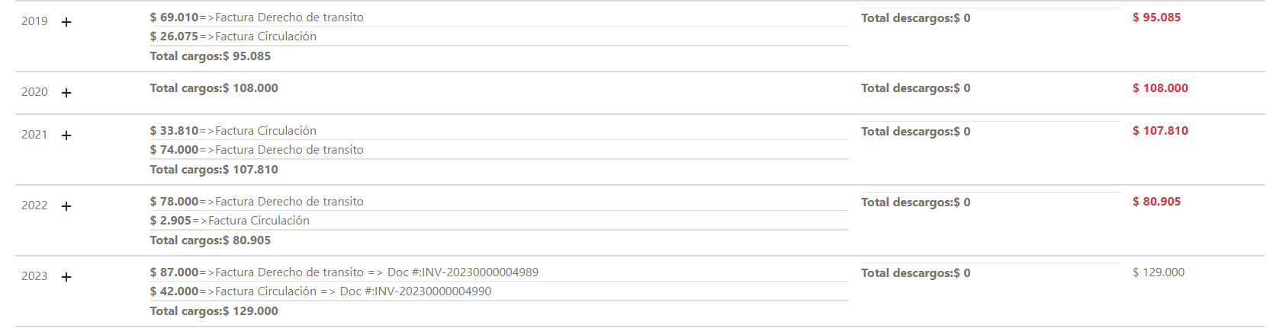Select the $78.000 Factura Derecho de transito line
1273x328 pixels.
[x=257, y=202]
